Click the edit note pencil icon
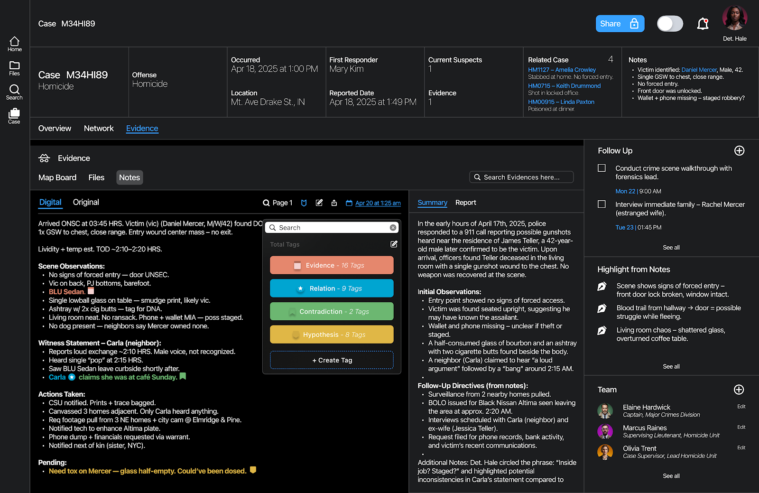This screenshot has width=759, height=493. 319,203
